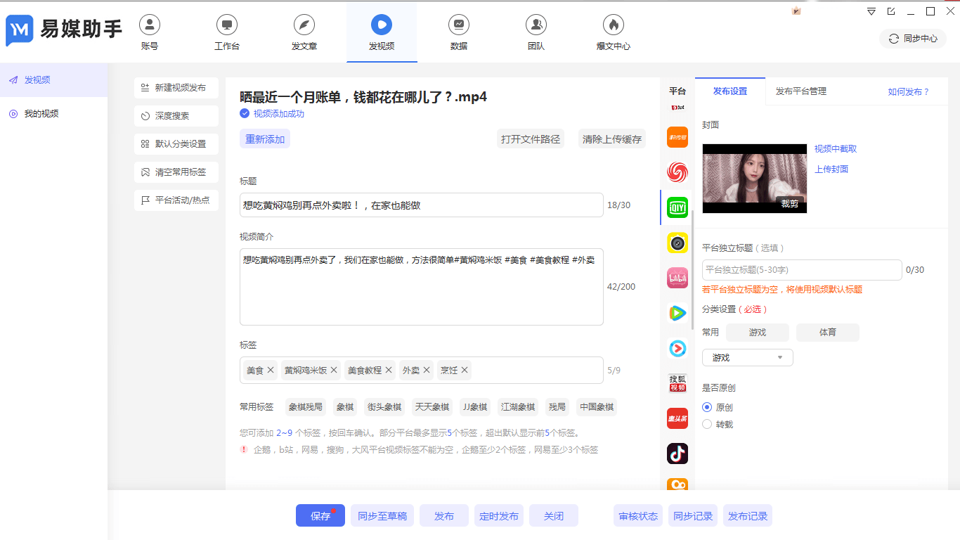The image size is (960, 540).
Task: Open the 游戏 category dropdown
Action: pos(747,357)
